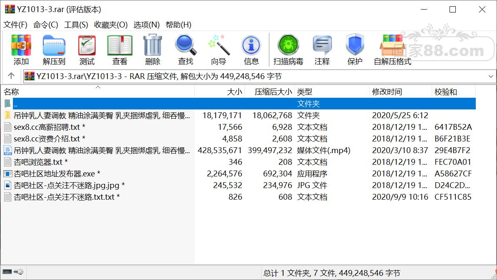The width and height of the screenshot is (497, 280).
Task: Click the 添加 (Add) toolbar icon
Action: (x=21, y=50)
